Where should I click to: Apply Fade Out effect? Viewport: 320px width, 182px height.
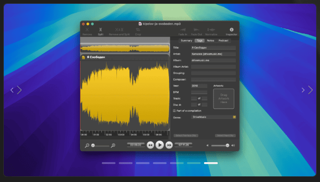pos(196,30)
